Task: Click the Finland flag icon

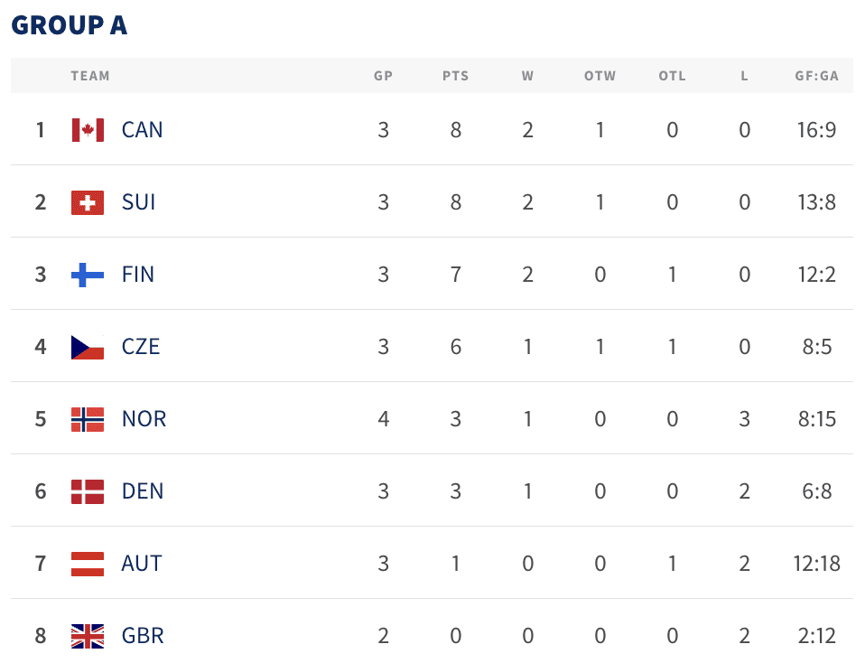Action: (88, 275)
